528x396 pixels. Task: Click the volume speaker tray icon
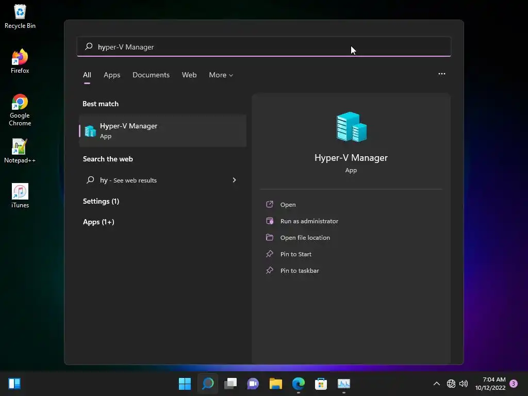pyautogui.click(x=464, y=384)
